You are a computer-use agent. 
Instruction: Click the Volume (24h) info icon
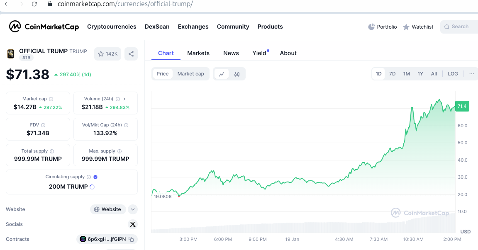click(118, 99)
